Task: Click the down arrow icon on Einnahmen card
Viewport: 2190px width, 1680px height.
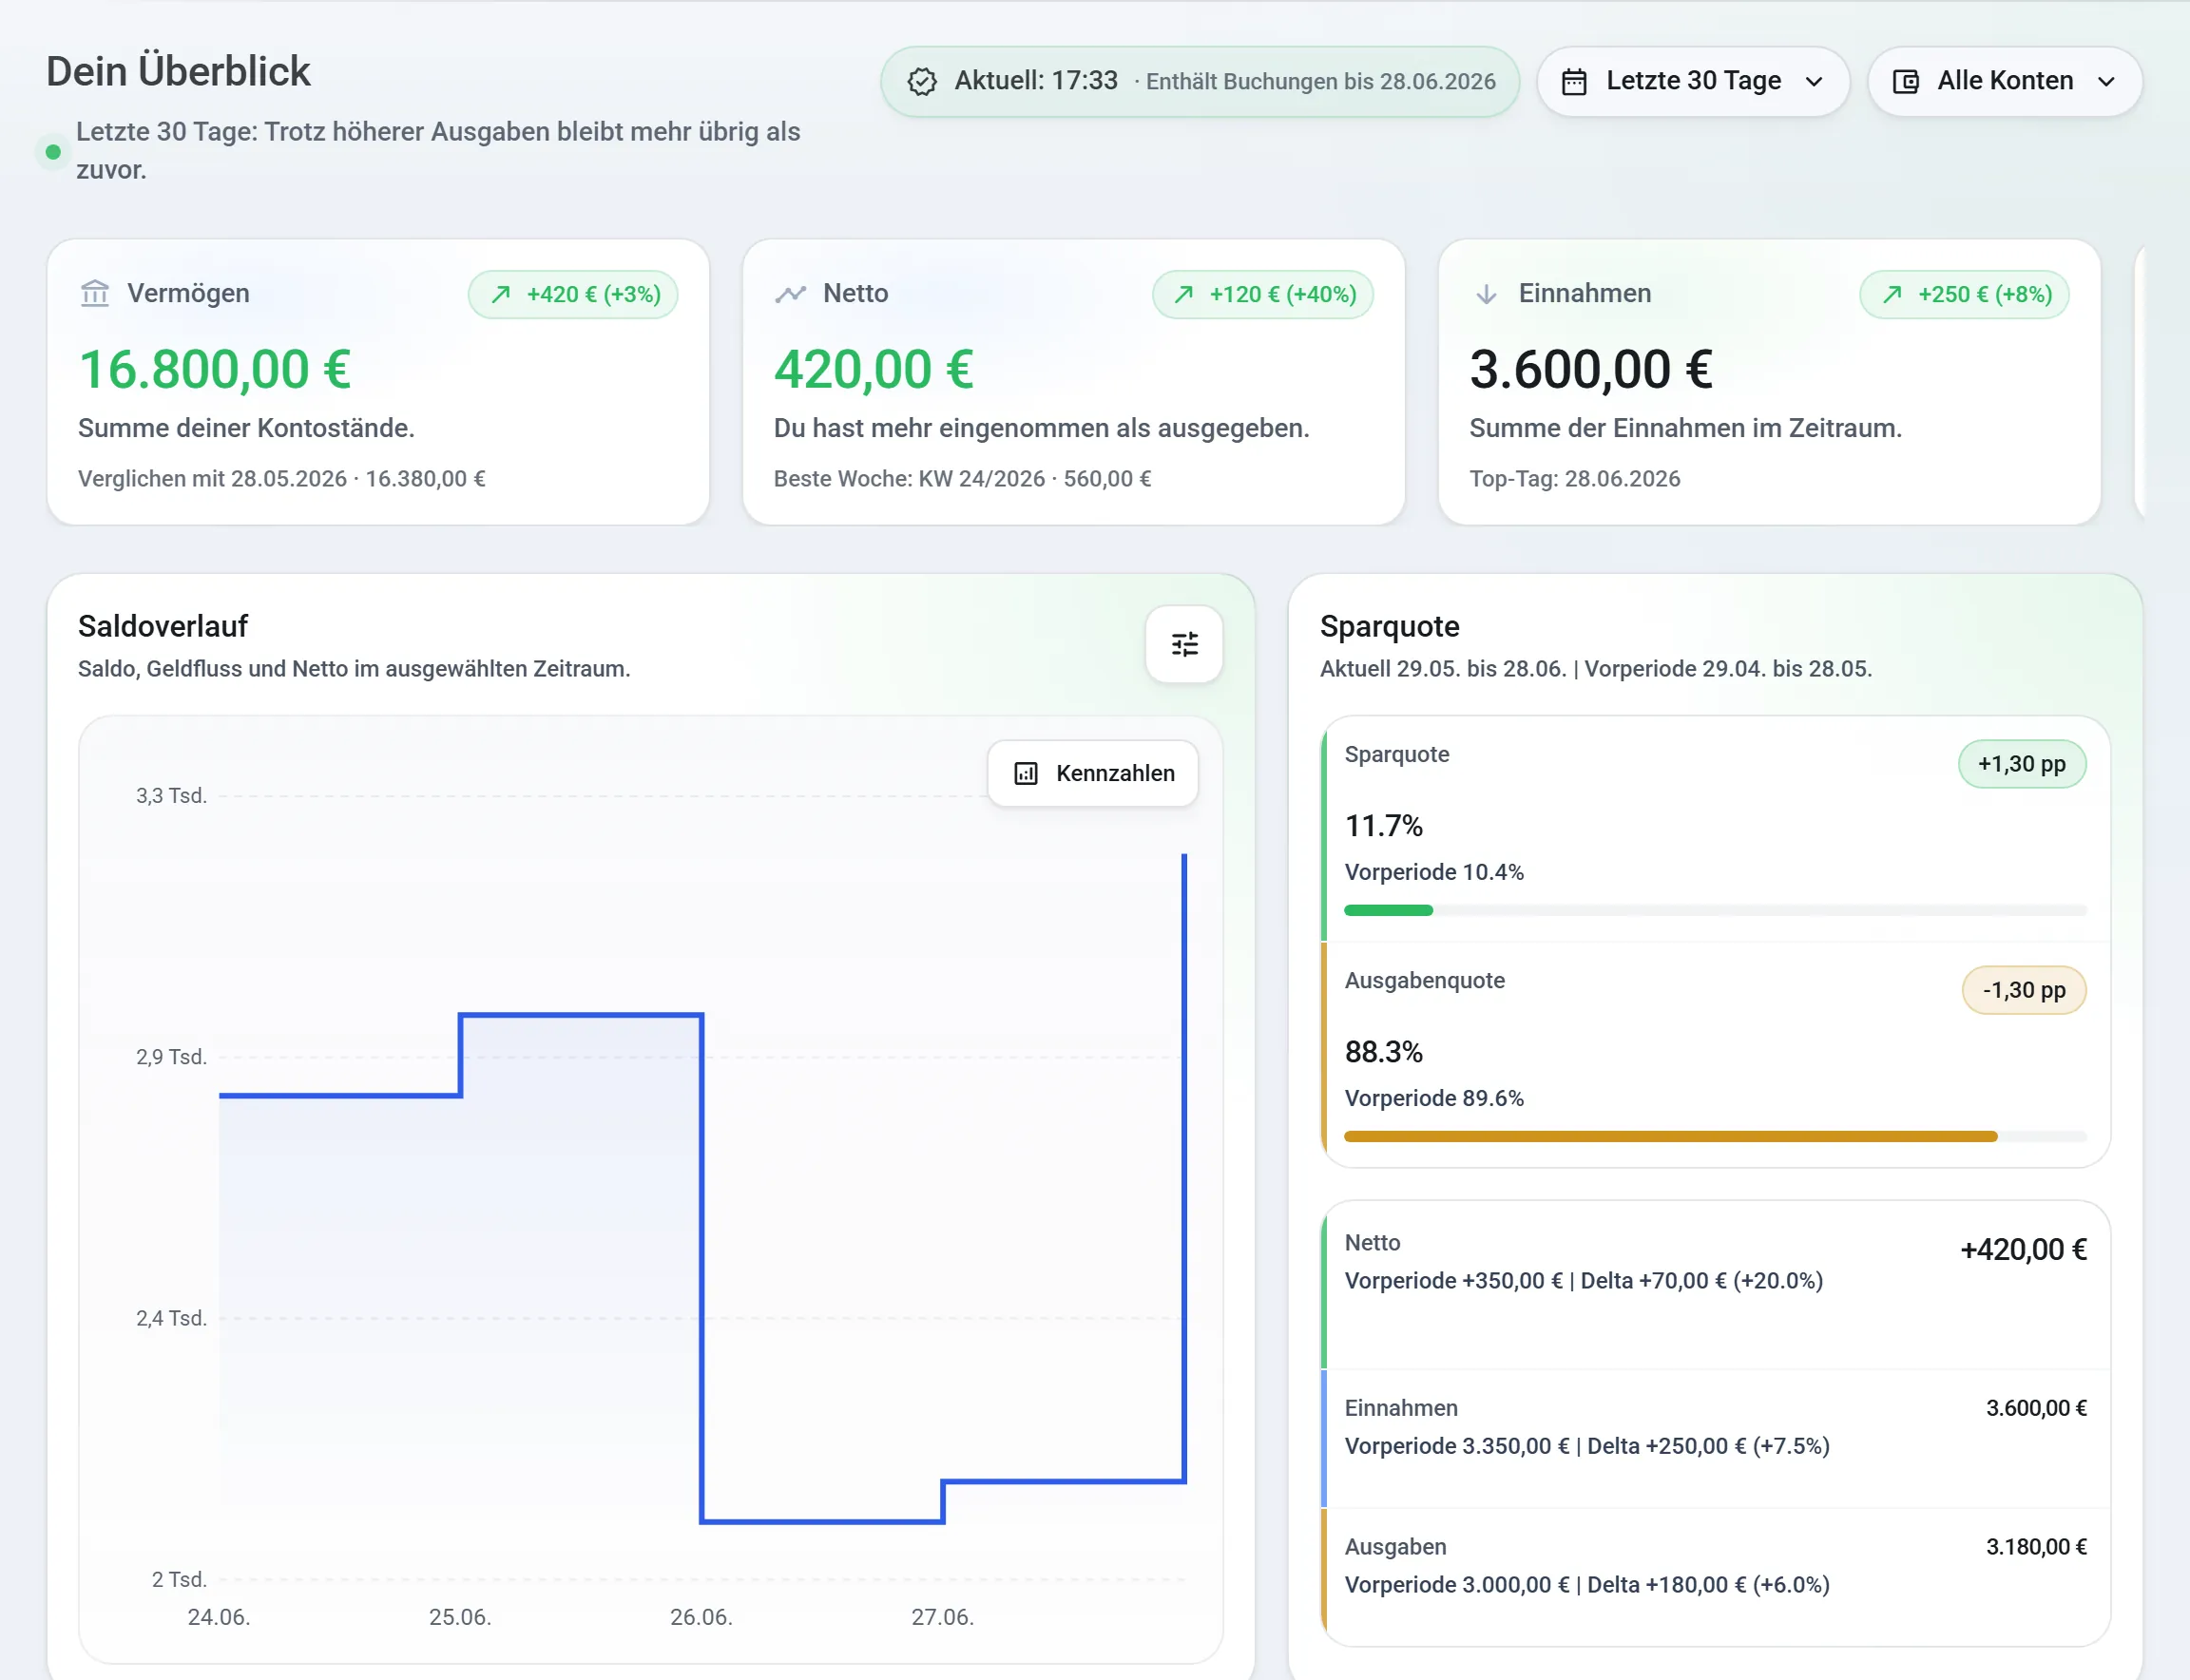Action: [1486, 293]
